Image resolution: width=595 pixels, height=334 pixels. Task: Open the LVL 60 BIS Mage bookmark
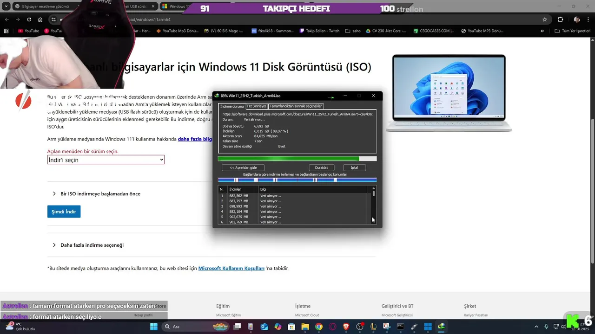point(224,31)
